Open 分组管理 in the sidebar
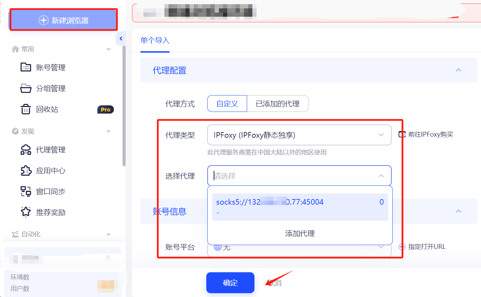This screenshot has height=297, width=481. [x=43, y=89]
